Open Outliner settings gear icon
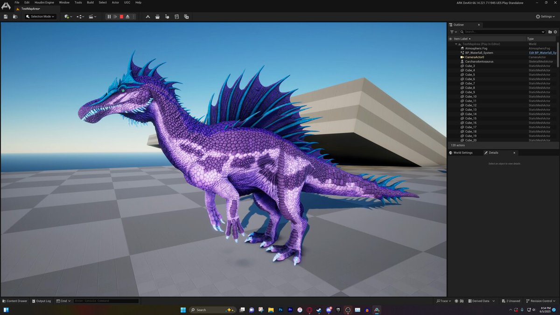Viewport: 560px width, 315px height. 555,32
